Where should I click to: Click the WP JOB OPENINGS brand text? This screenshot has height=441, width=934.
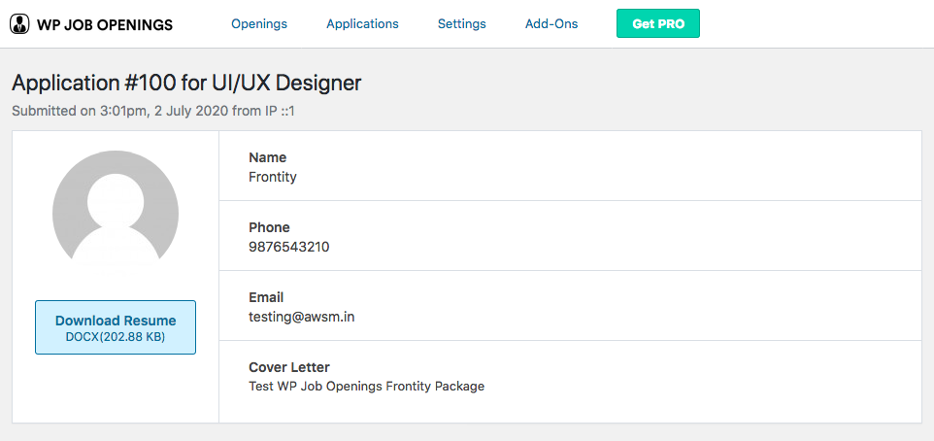click(x=105, y=24)
